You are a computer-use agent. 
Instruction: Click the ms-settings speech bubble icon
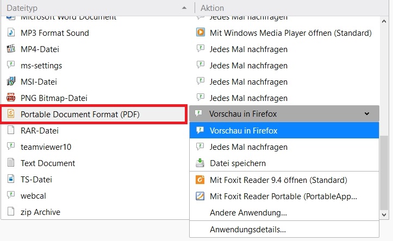[x=11, y=65]
